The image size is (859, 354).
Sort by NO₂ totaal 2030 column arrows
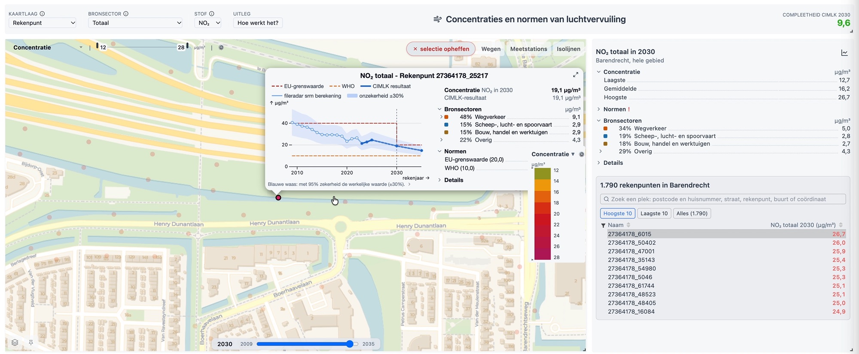[x=841, y=225]
